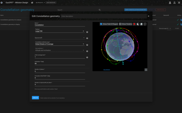The width and height of the screenshot is (182, 113).
Task: Click the Enter description field
Action: (x=104, y=16)
